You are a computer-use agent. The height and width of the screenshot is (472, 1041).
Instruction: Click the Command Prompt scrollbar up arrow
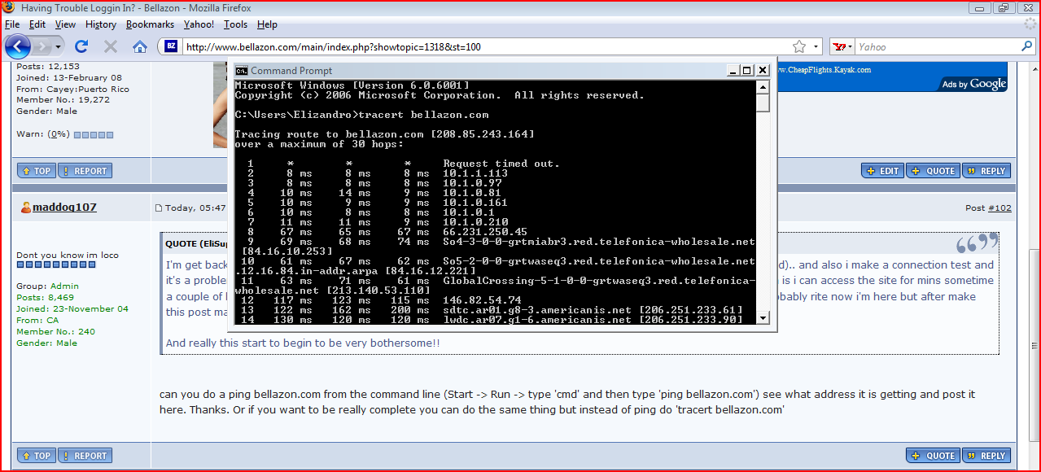pyautogui.click(x=763, y=86)
